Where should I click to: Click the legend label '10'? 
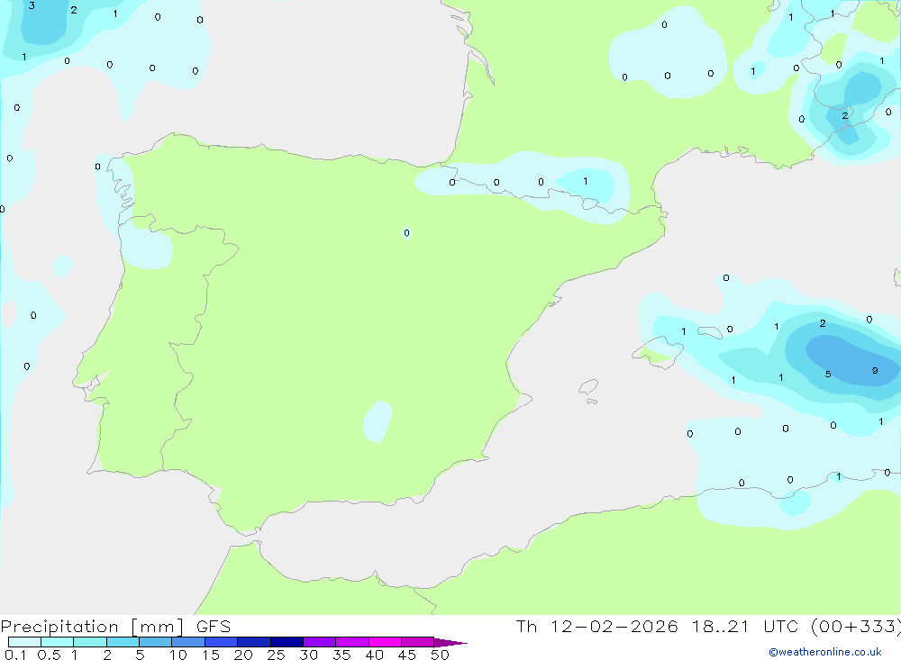tap(178, 655)
